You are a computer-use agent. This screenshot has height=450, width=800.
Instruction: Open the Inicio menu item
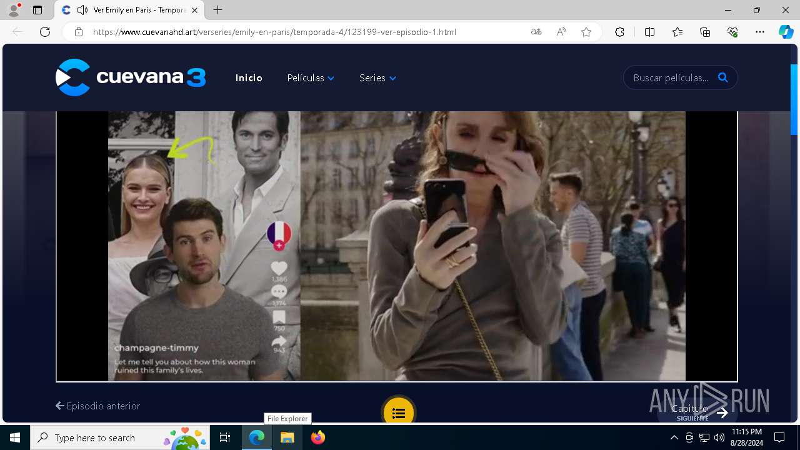coord(249,78)
